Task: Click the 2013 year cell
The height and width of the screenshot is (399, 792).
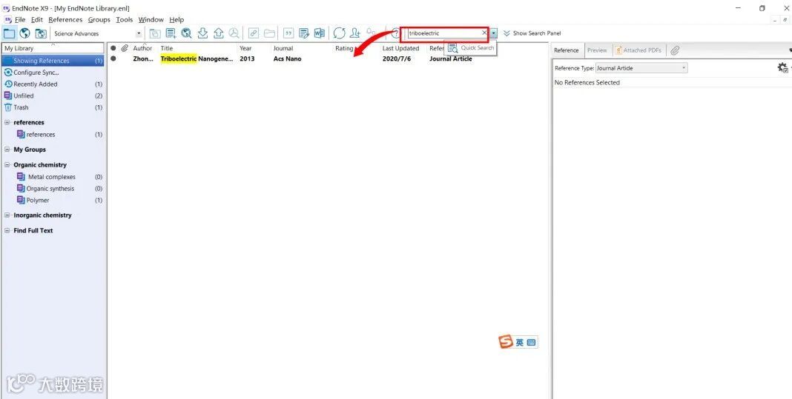Action: [x=247, y=59]
